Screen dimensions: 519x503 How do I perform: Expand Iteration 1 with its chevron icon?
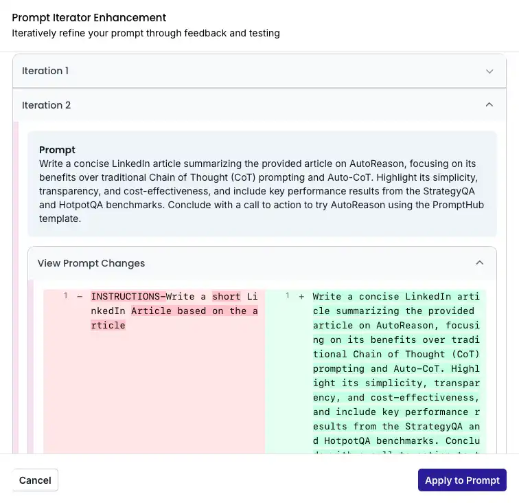click(x=489, y=71)
